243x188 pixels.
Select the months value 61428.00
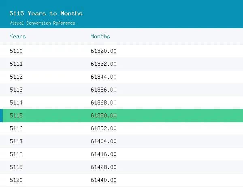pos(104,167)
